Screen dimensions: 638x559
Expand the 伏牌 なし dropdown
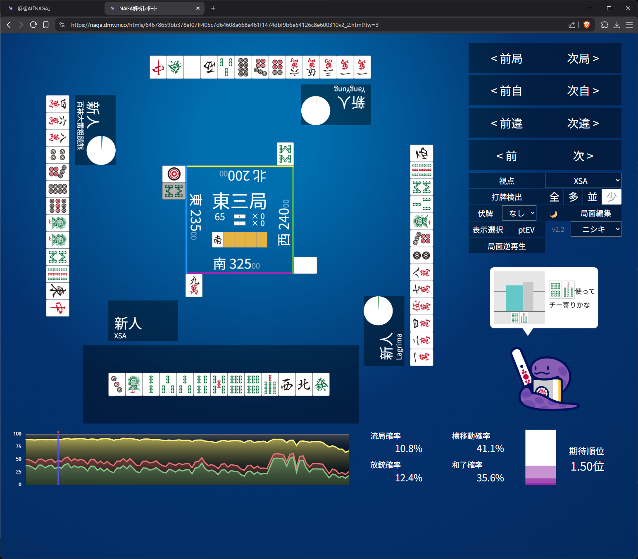pyautogui.click(x=519, y=213)
